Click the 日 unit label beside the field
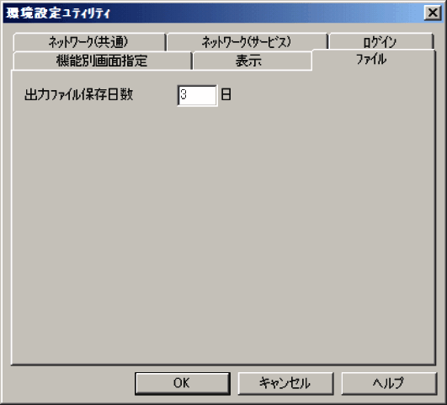Image resolution: width=447 pixels, height=405 pixels. pos(226,94)
